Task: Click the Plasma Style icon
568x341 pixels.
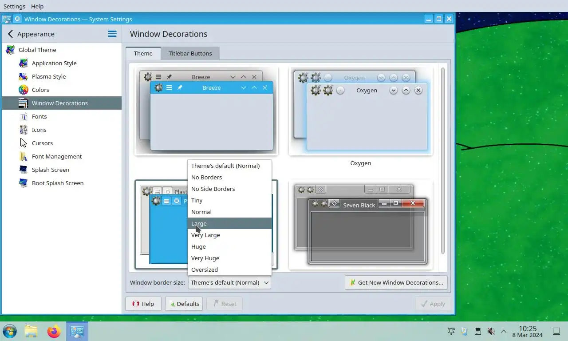Action: (x=24, y=76)
